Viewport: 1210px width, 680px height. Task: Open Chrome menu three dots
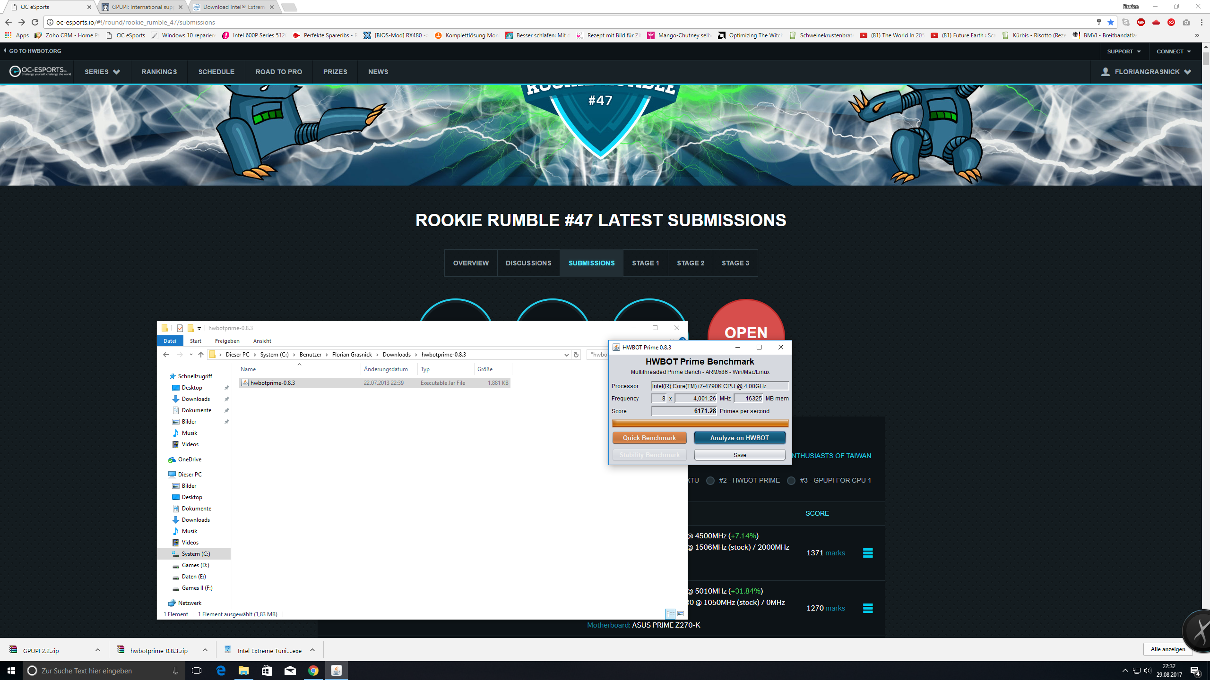[x=1201, y=22]
